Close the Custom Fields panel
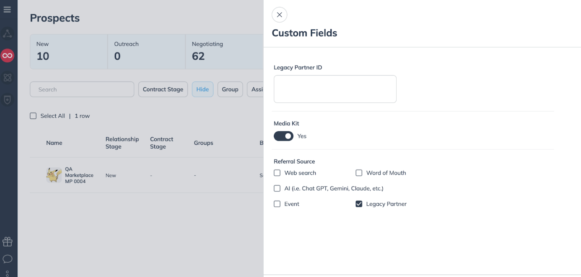 [x=279, y=15]
